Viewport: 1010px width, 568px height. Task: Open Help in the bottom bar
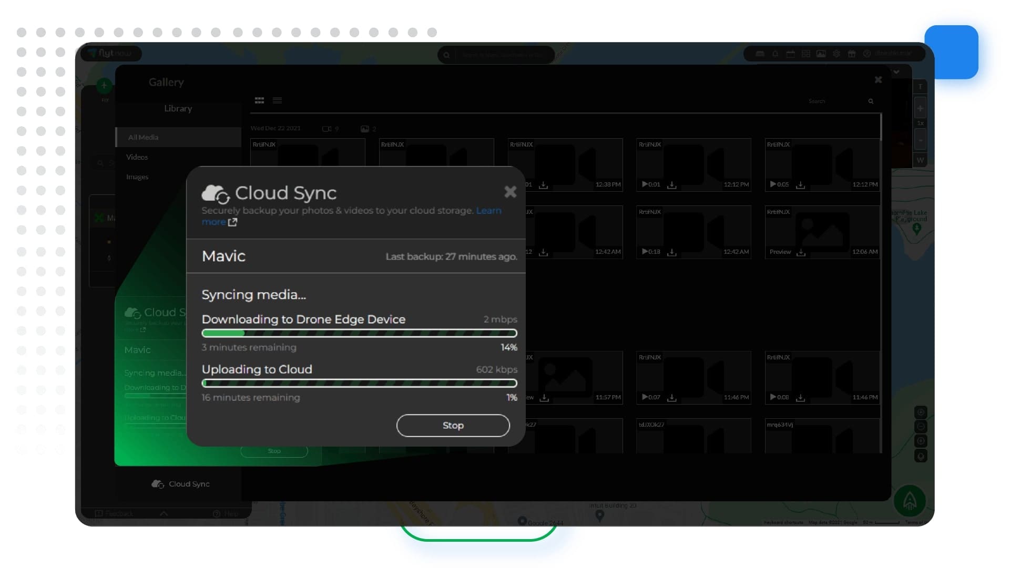[x=226, y=513]
